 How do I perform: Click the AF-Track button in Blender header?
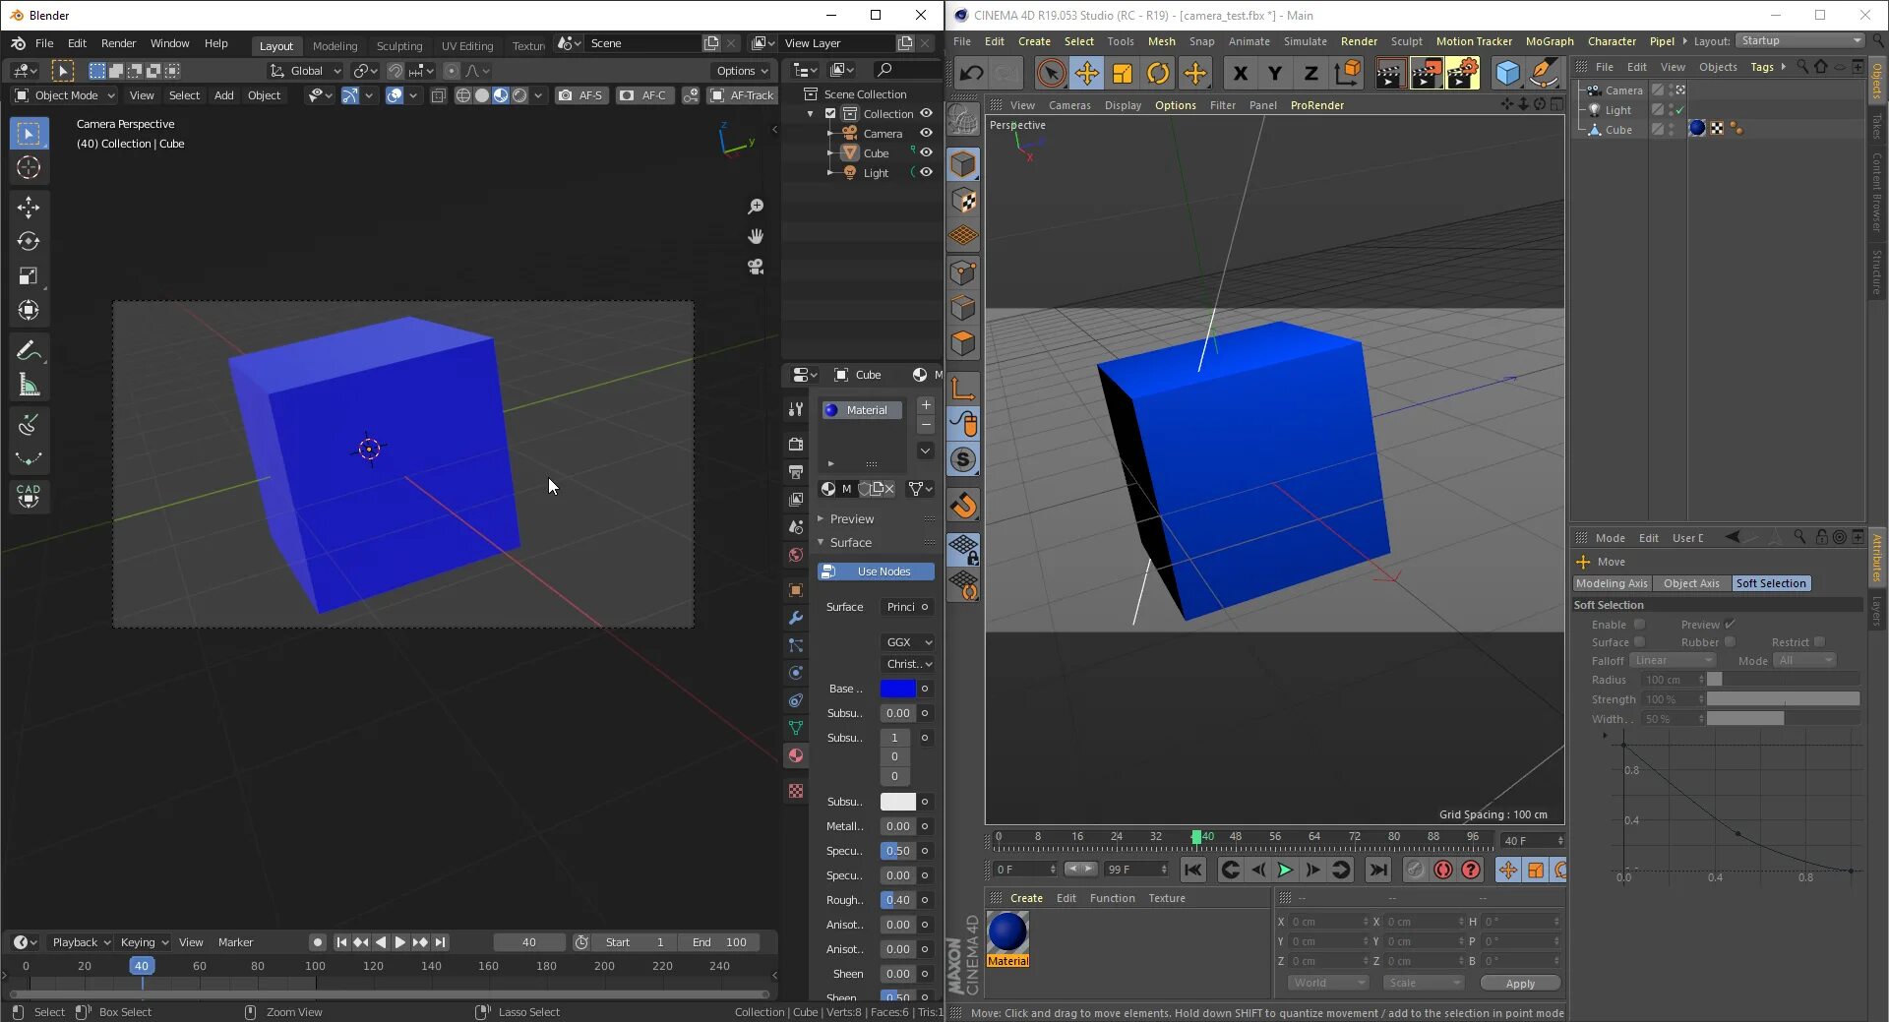pyautogui.click(x=742, y=95)
